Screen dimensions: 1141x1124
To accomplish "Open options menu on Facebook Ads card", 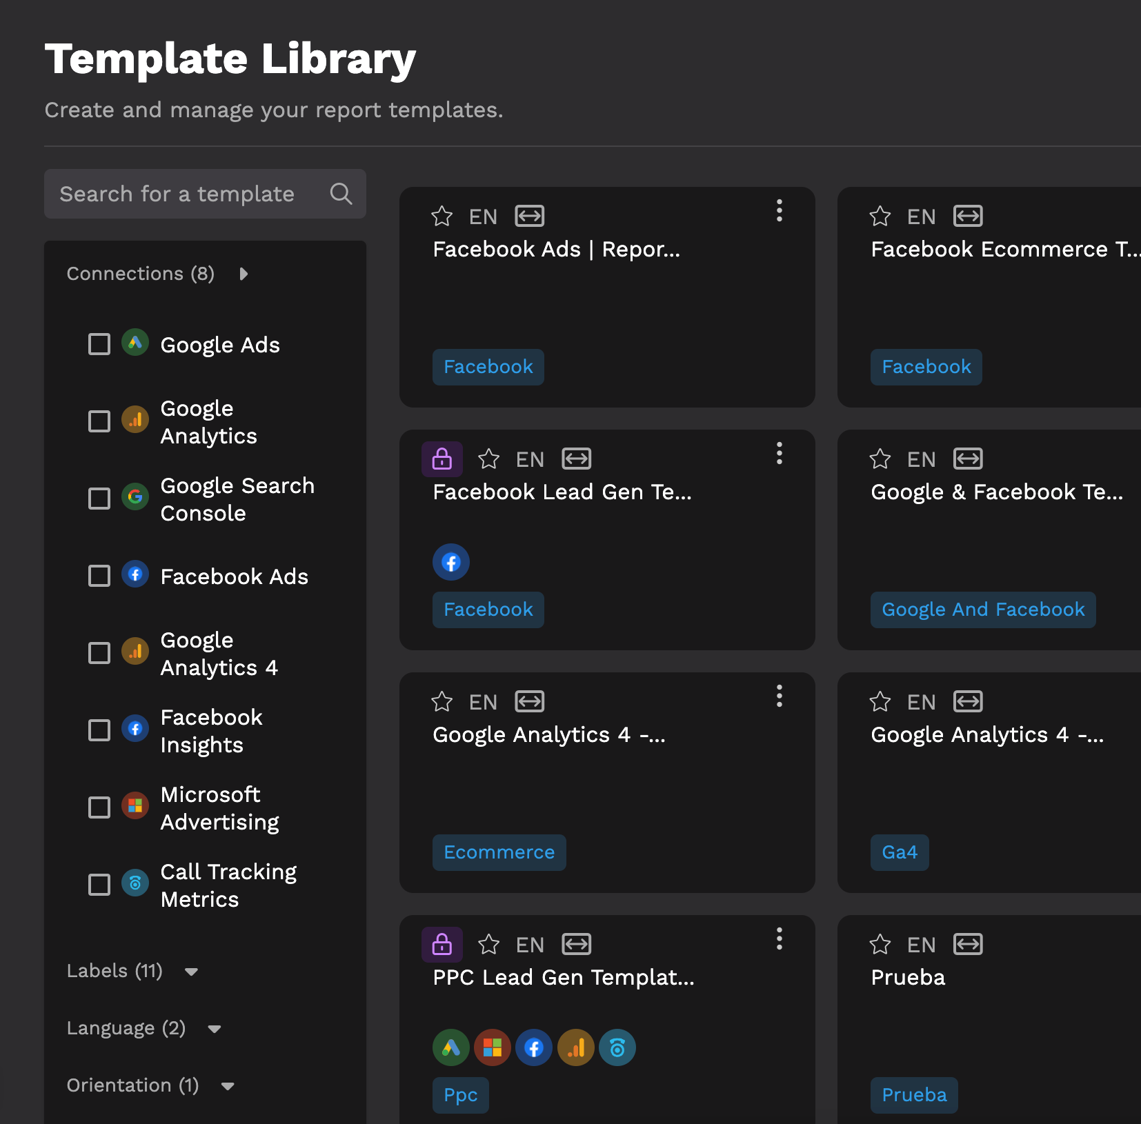I will pyautogui.click(x=780, y=211).
